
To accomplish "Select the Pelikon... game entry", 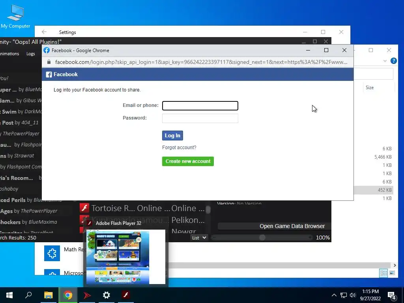I will pos(188,220).
